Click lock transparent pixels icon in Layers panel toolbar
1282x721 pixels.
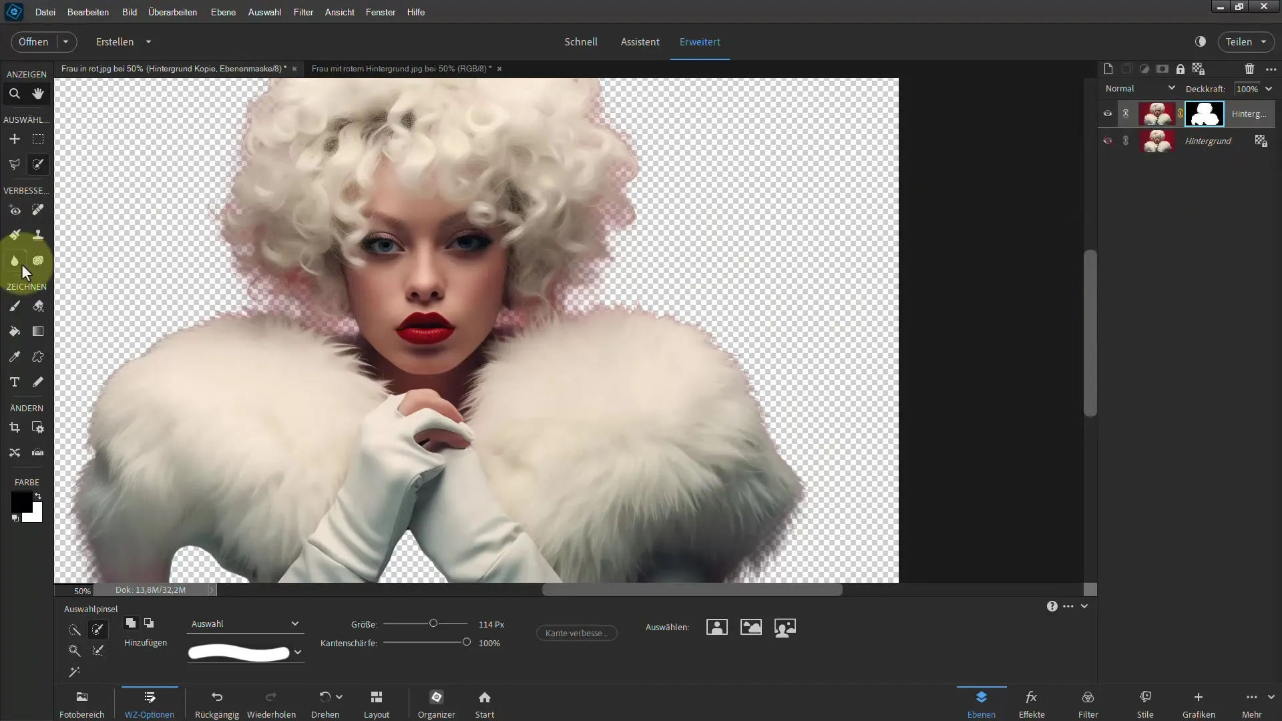1199,69
